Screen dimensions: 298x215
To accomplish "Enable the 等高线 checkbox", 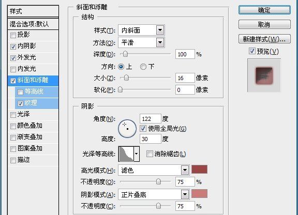I will click(20, 92).
